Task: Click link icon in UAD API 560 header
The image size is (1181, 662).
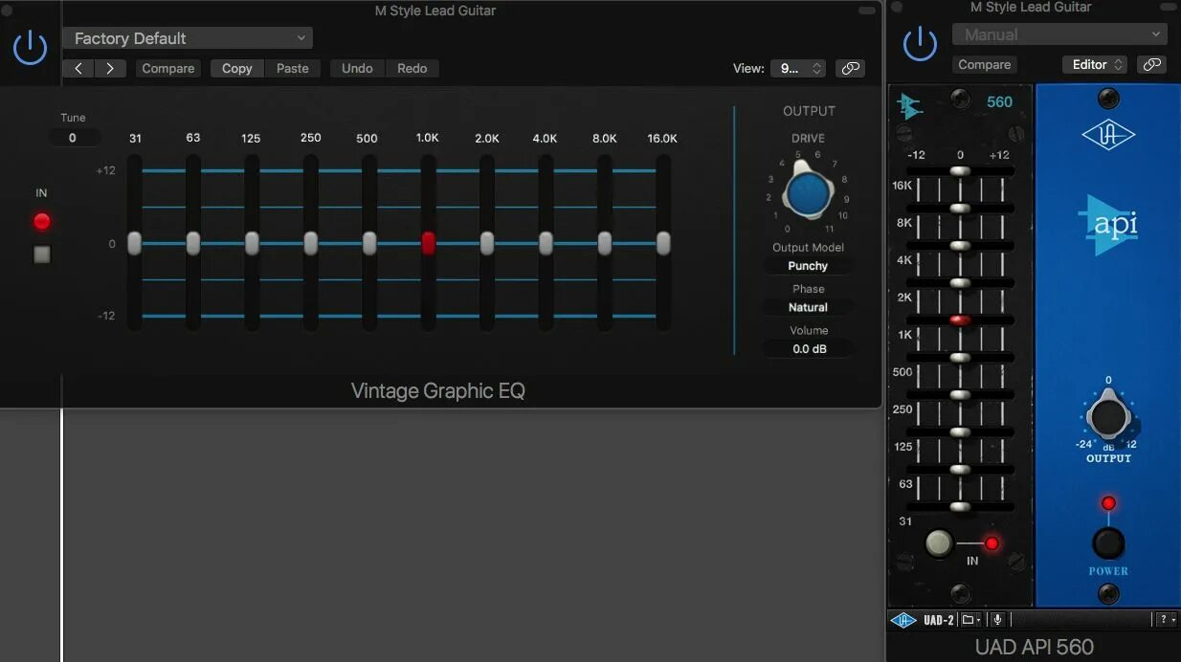Action: pos(1152,64)
